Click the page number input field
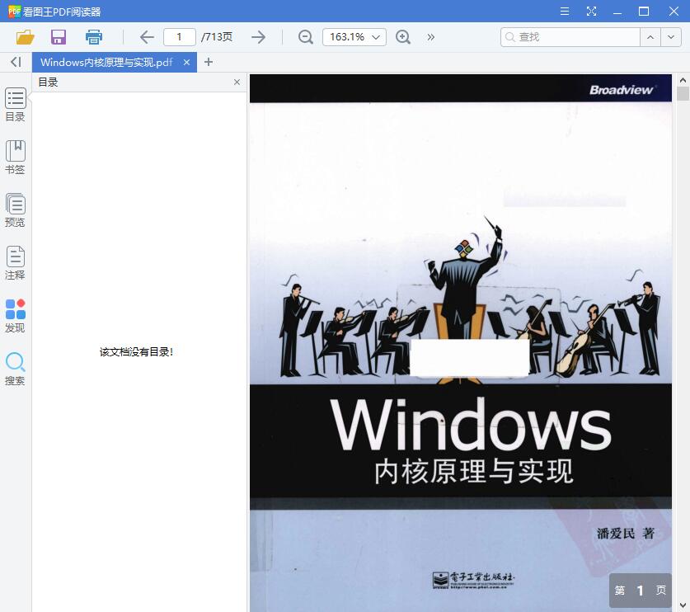 tap(180, 37)
